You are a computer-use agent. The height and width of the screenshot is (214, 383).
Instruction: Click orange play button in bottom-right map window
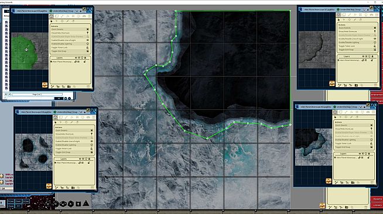pyautogui.click(x=329, y=181)
